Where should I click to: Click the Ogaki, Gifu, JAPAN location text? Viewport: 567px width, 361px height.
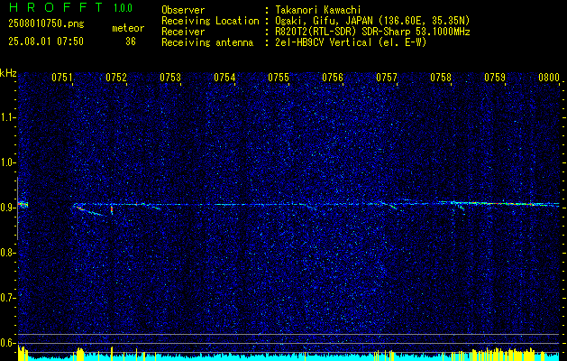coord(372,21)
